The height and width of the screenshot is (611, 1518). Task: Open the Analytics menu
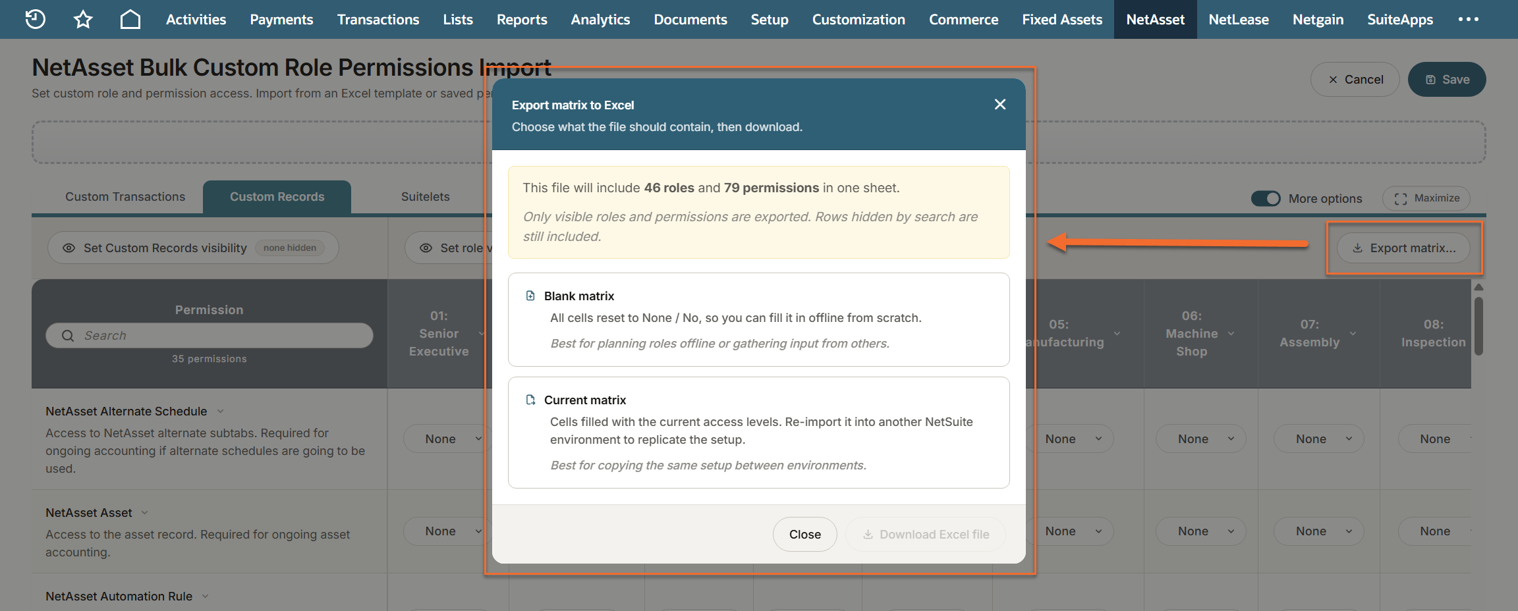click(x=600, y=19)
